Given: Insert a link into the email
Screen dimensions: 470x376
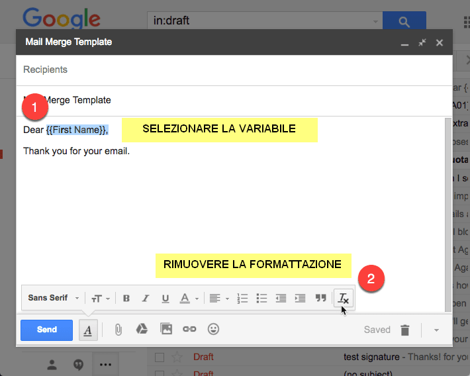Looking at the screenshot, I should click(x=189, y=329).
